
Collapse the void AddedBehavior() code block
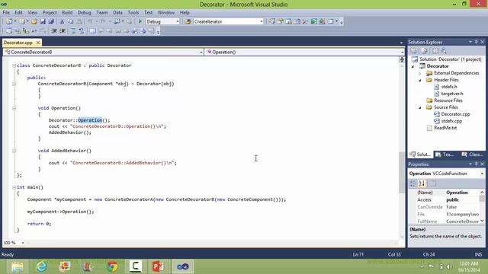[x=14, y=151]
